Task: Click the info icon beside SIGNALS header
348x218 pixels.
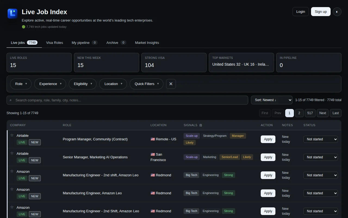Action: tap(201, 125)
